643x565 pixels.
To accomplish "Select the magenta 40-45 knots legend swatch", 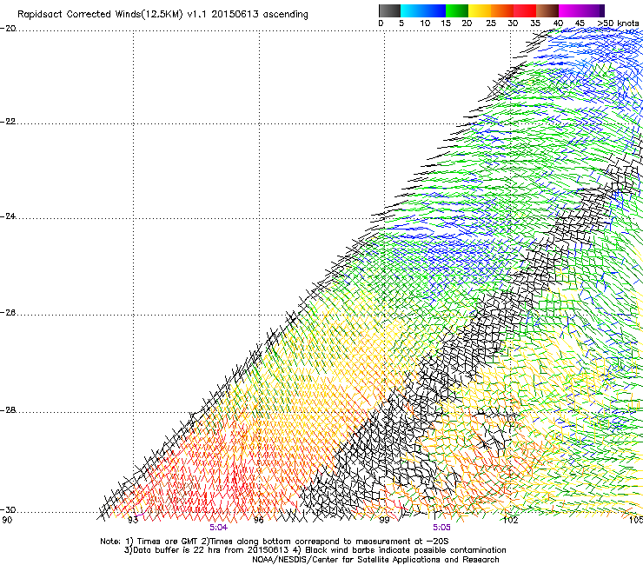I will coord(570,10).
